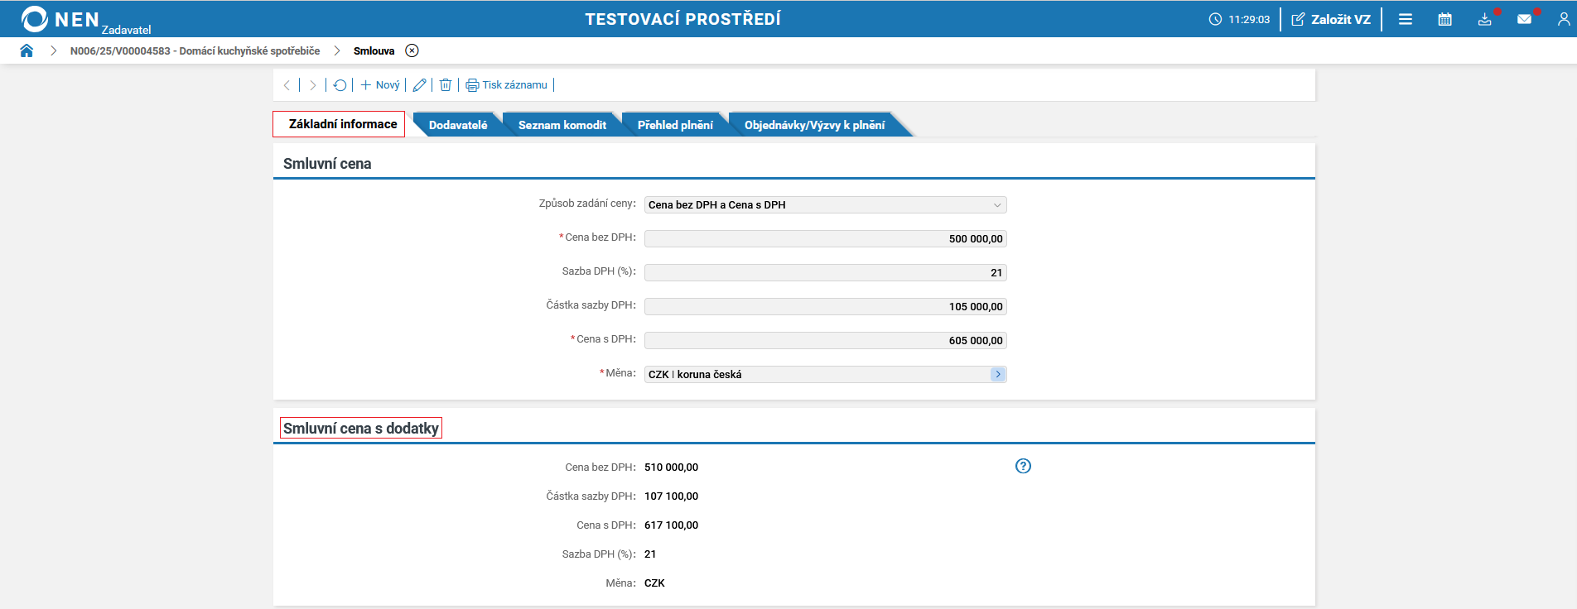Go to the home page icon
1577x609 pixels.
pos(27,50)
